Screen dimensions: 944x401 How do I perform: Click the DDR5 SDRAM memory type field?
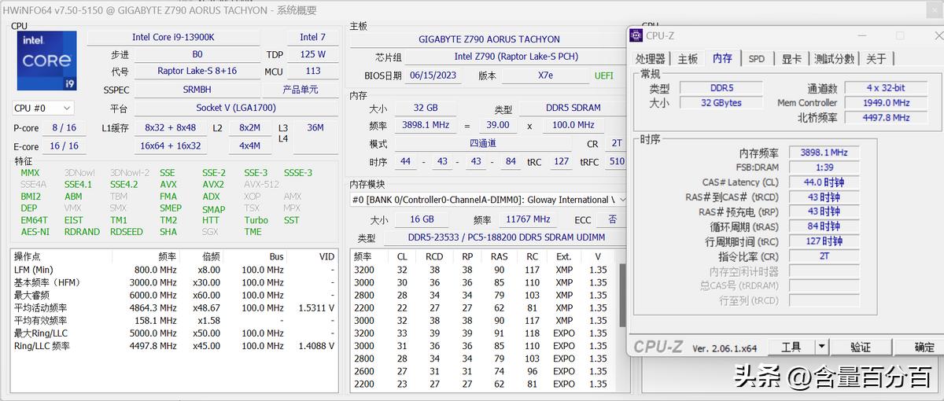[573, 108]
